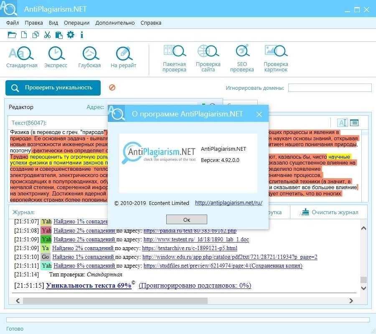Open the studfiles.net saved copy link
This screenshot has width=376, height=334.
pos(223,266)
